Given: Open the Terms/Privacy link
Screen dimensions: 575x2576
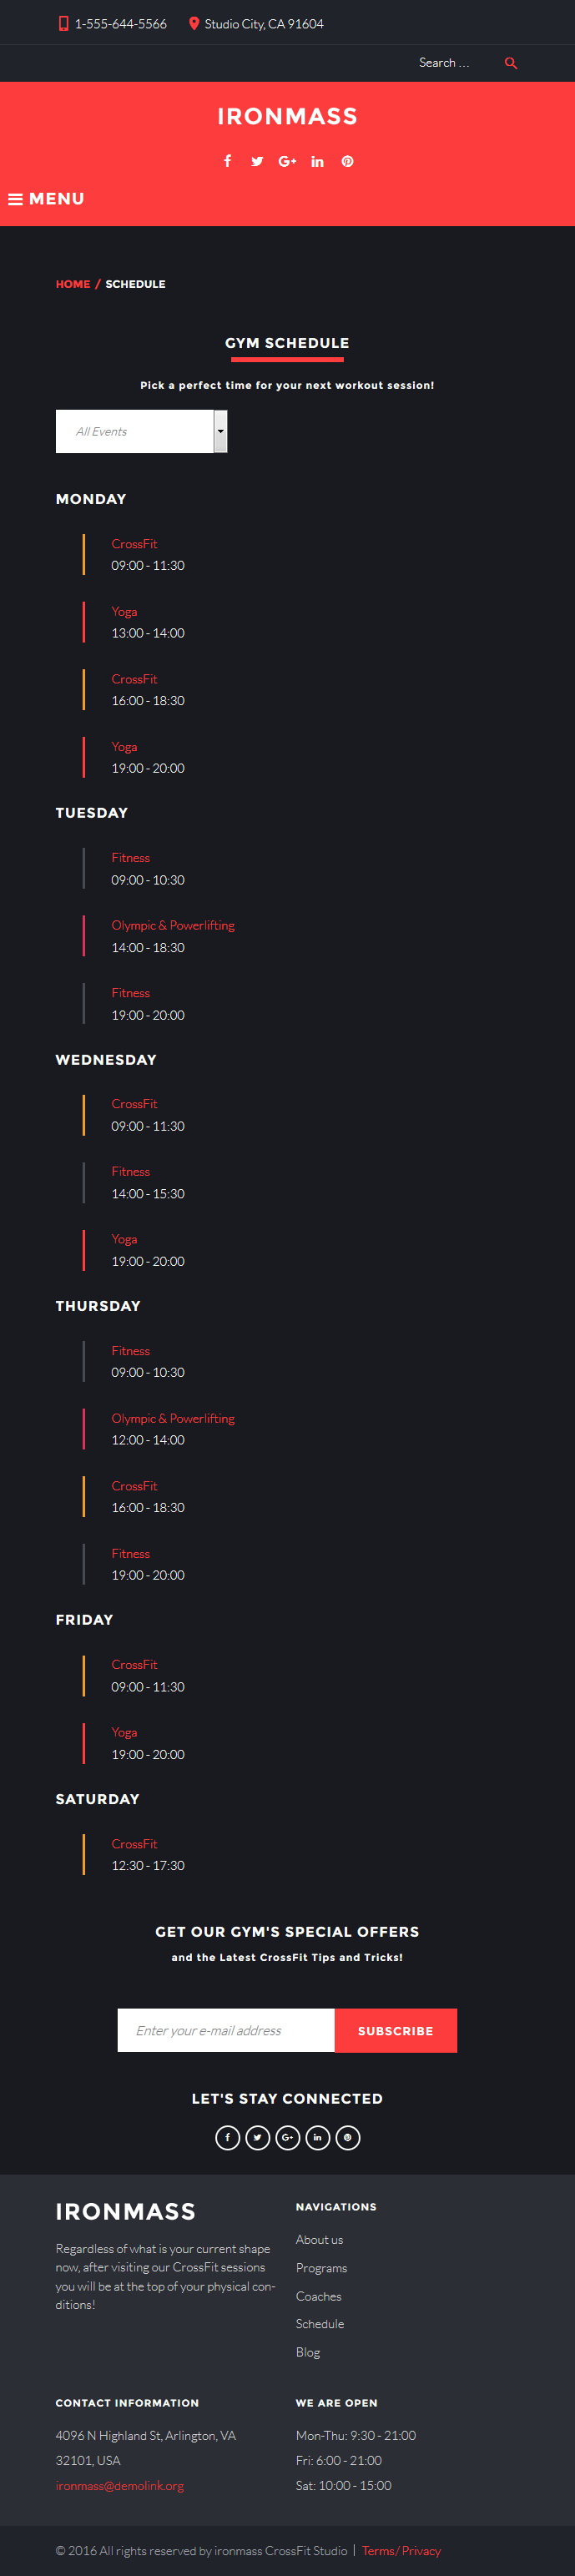Looking at the screenshot, I should pos(401,2550).
